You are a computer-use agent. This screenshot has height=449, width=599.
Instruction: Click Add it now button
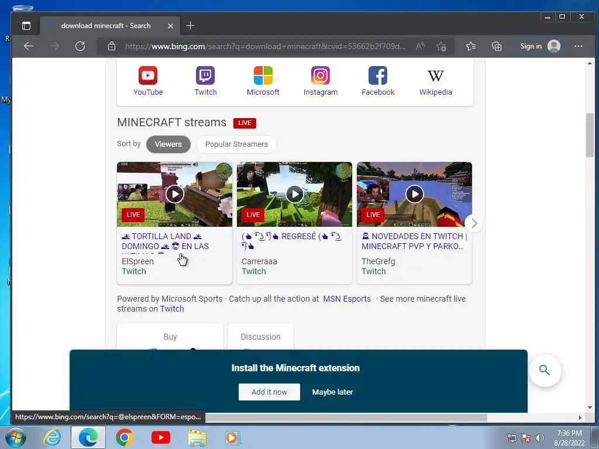coord(269,392)
